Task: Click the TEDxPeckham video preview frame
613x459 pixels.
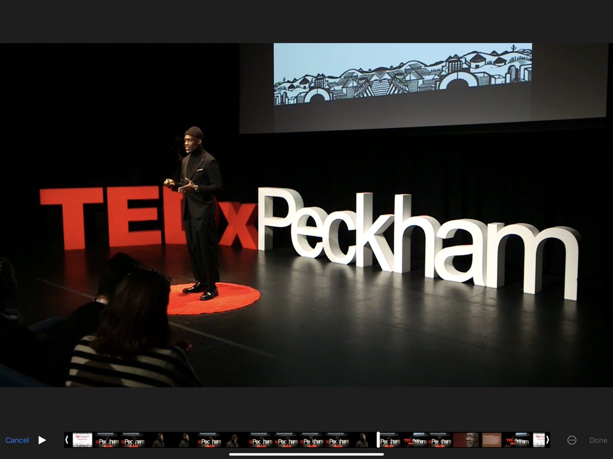Action: point(306,215)
